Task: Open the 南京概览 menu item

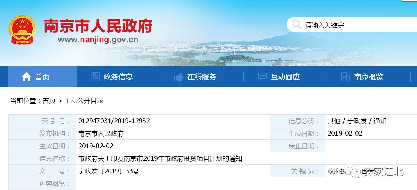Action: (369, 77)
